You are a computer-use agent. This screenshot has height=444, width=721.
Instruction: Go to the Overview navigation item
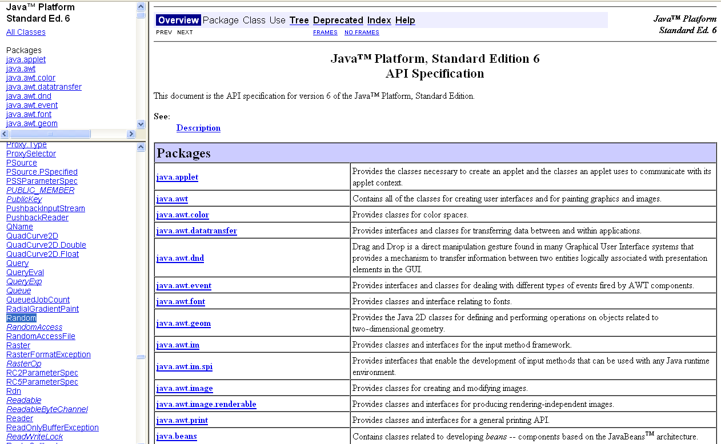(x=179, y=21)
